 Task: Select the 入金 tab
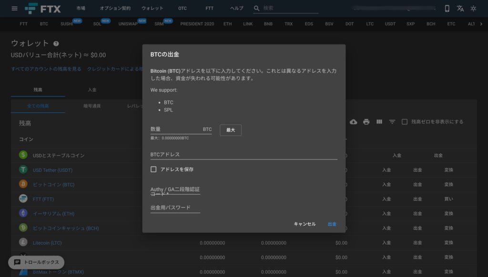(x=92, y=90)
